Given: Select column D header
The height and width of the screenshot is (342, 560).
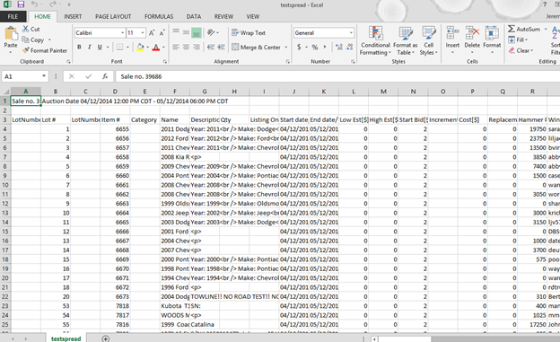Looking at the screenshot, I should click(115, 92).
